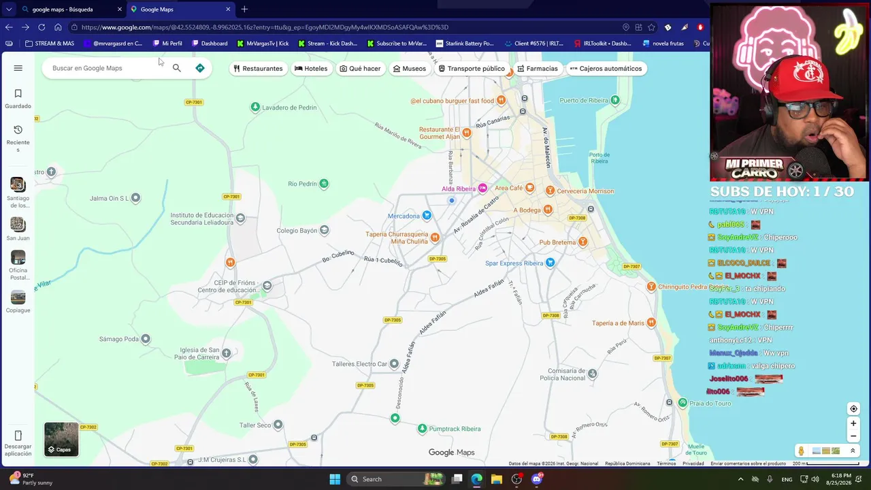
Task: Click the Lavadero de Pedrín pin
Action: click(x=255, y=107)
